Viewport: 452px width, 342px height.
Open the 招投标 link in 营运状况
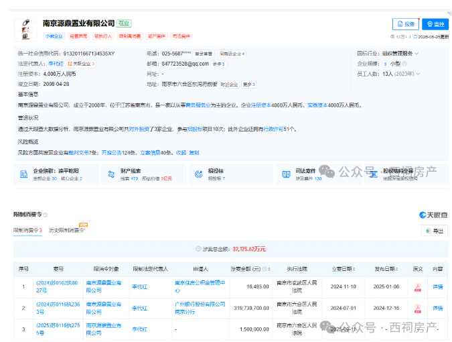[x=195, y=129]
